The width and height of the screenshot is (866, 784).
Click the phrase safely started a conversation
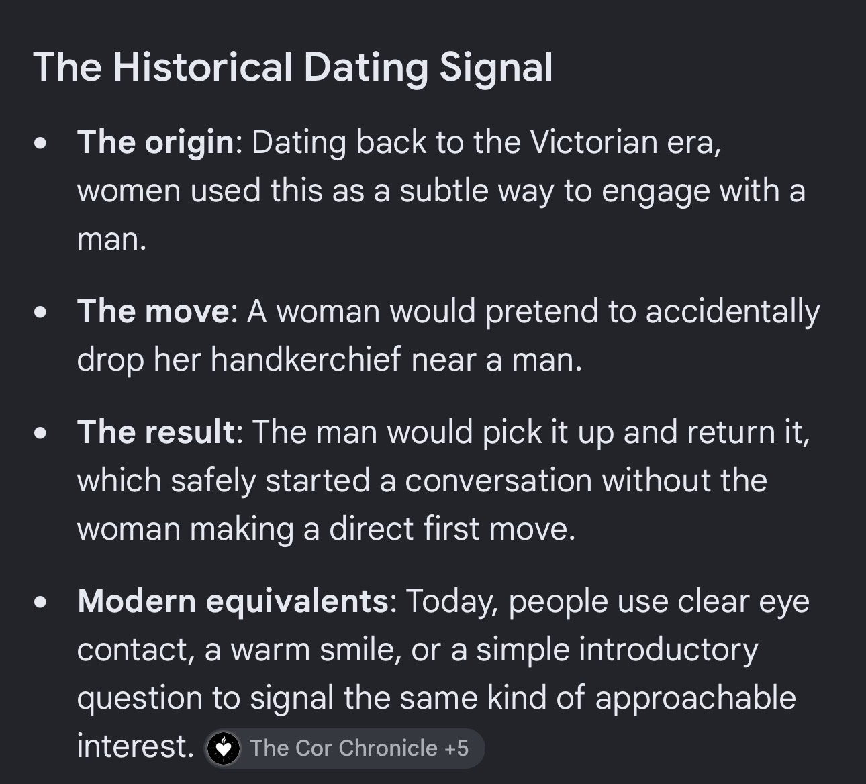(383, 481)
